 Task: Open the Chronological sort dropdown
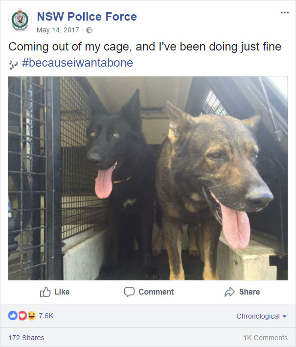[x=262, y=316]
